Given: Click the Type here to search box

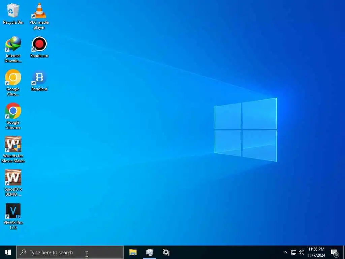Looking at the screenshot, I should (70, 252).
